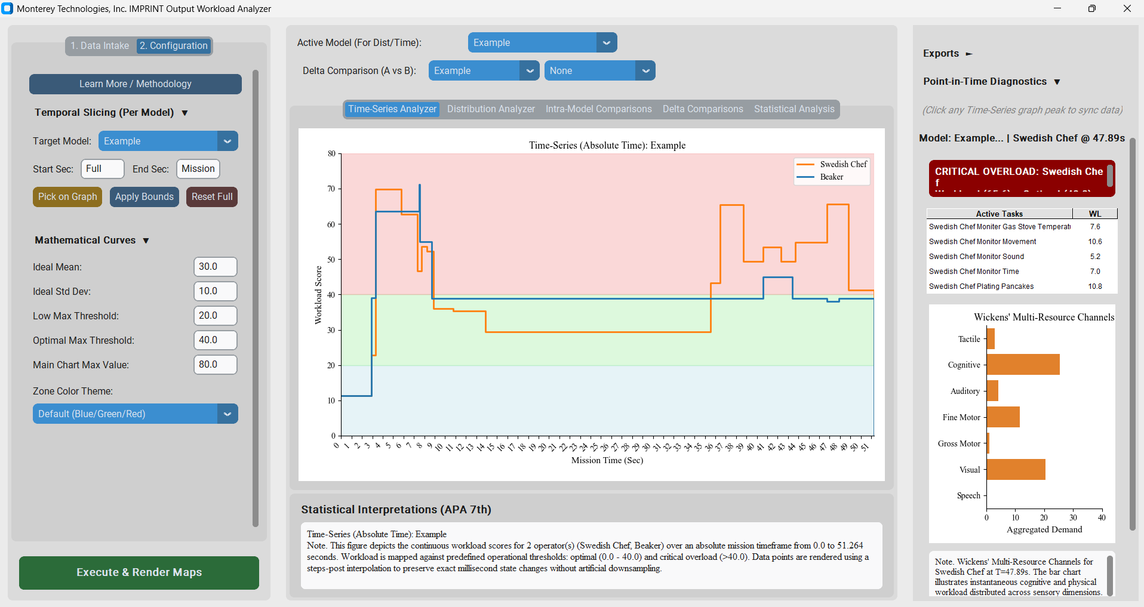Select Swedish Chef Monitor Sound row
Viewport: 1144px width, 607px height.
coord(1022,257)
